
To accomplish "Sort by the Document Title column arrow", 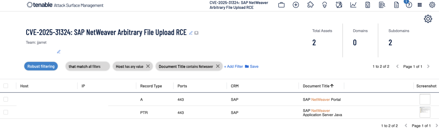I will coord(332,86).
